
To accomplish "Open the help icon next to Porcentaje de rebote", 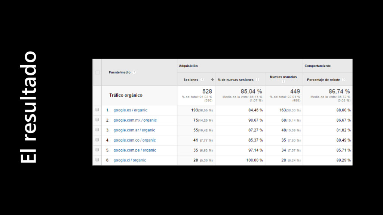I will [344, 80].
